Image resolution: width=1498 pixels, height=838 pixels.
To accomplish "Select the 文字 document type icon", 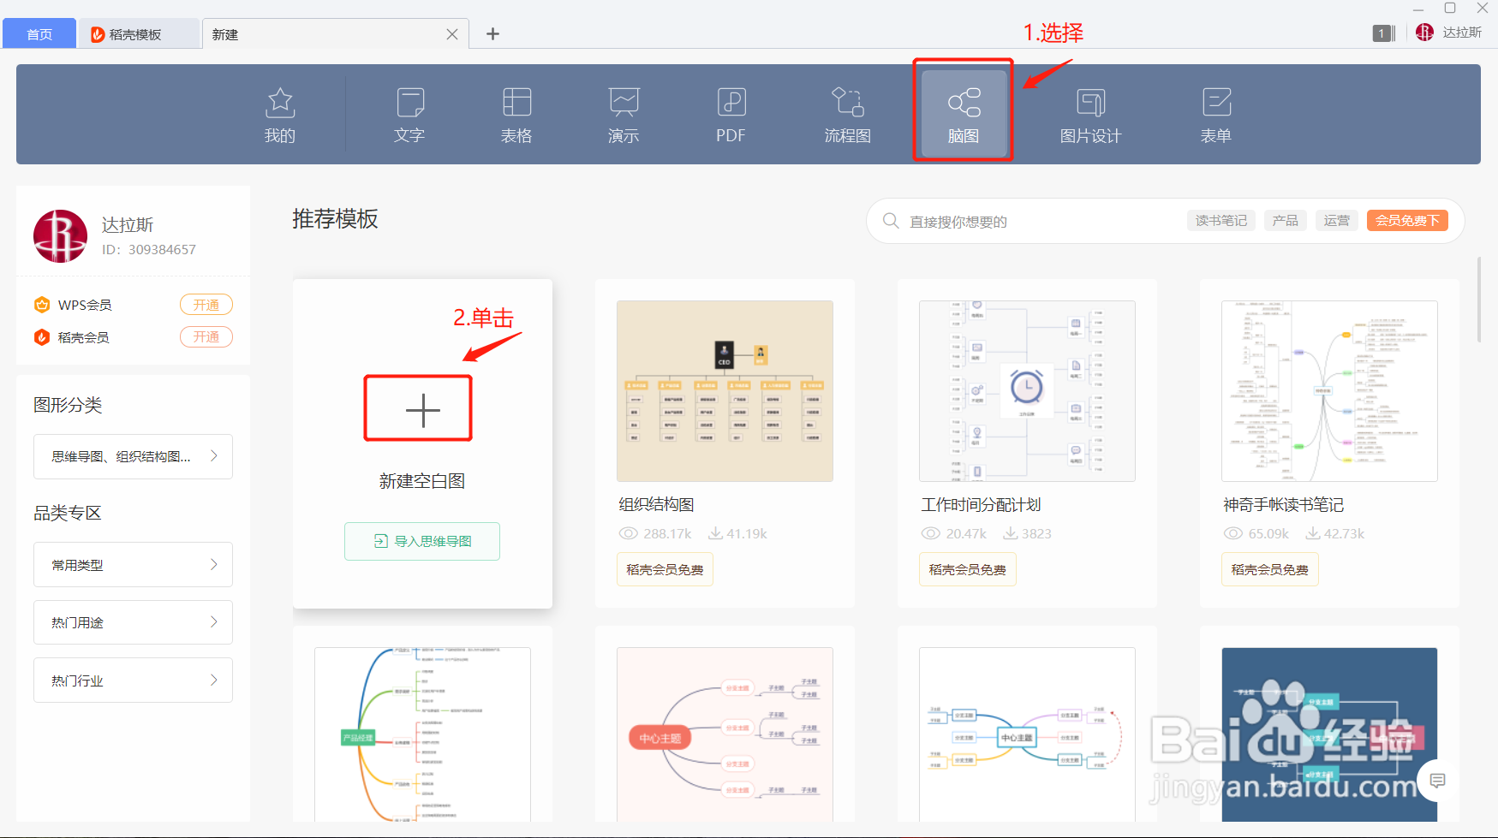I will (x=410, y=103).
